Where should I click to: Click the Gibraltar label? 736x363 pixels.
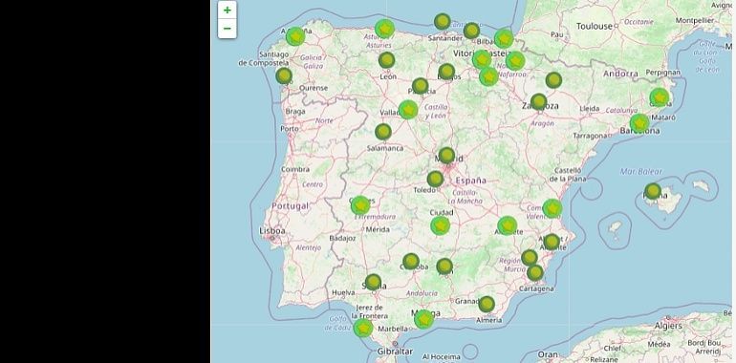pyautogui.click(x=395, y=352)
